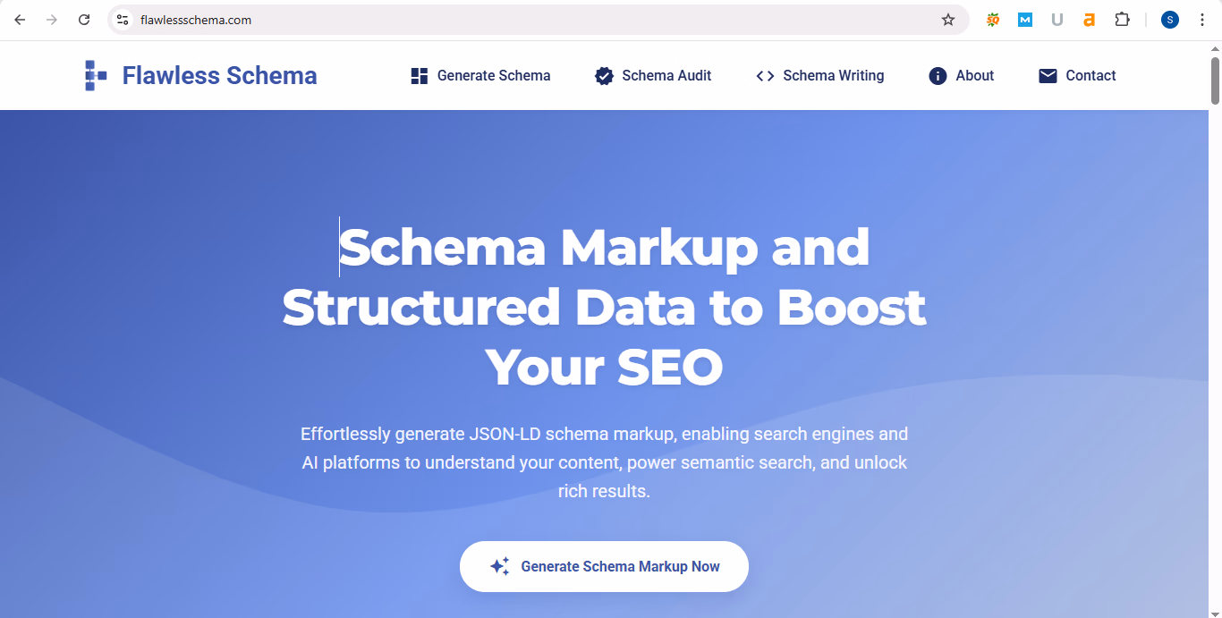Bookmark this page with the star icon
The height and width of the screenshot is (618, 1222).
tap(948, 20)
